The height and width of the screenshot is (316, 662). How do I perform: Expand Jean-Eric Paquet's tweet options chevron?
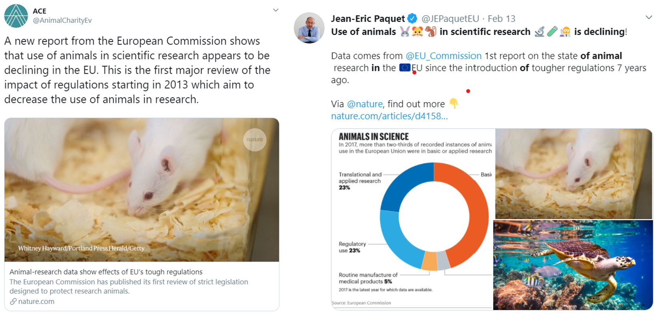649,18
